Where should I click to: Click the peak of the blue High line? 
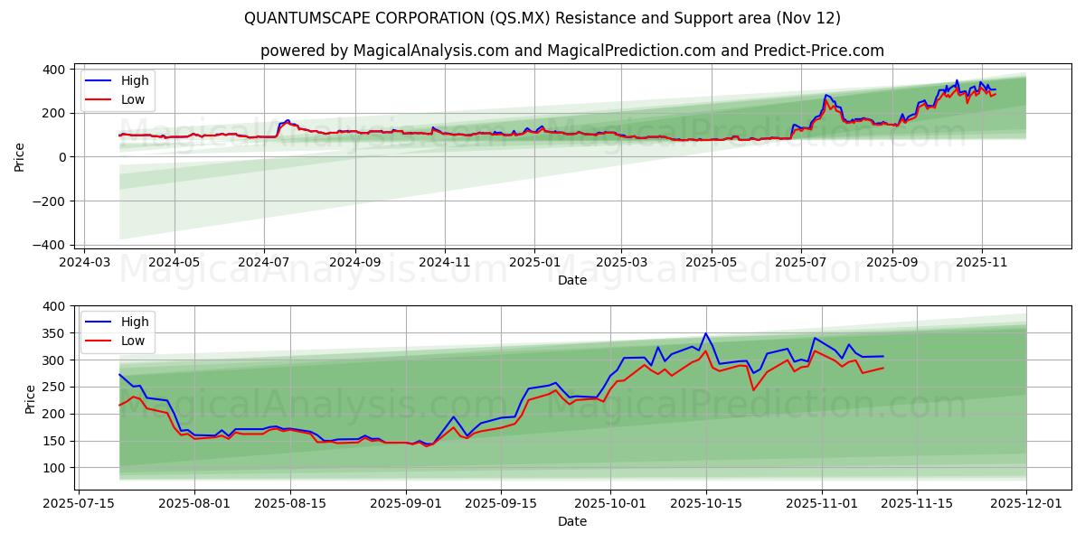point(955,81)
